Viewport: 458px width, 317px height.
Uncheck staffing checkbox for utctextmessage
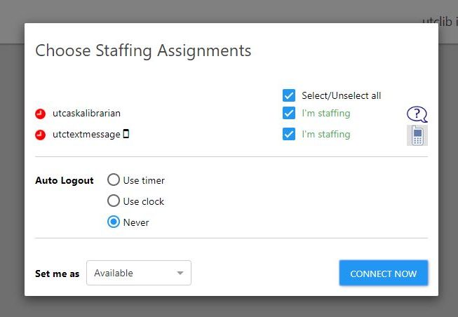pos(289,134)
